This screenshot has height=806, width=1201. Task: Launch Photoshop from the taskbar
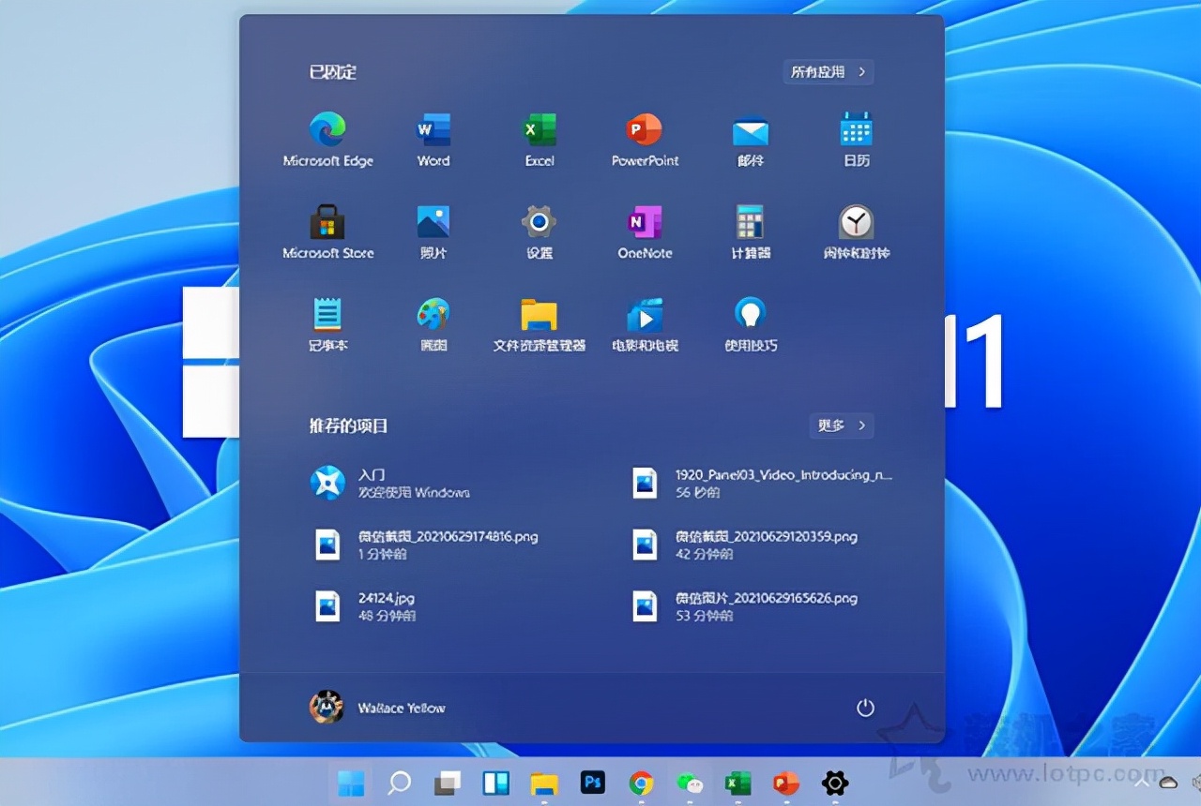coord(592,783)
